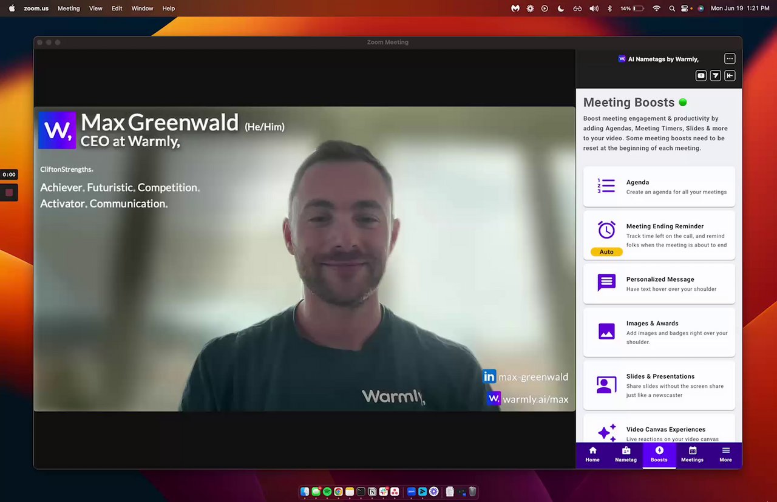777x502 pixels.
Task: Open the zoom.us application menu
Action: point(36,8)
